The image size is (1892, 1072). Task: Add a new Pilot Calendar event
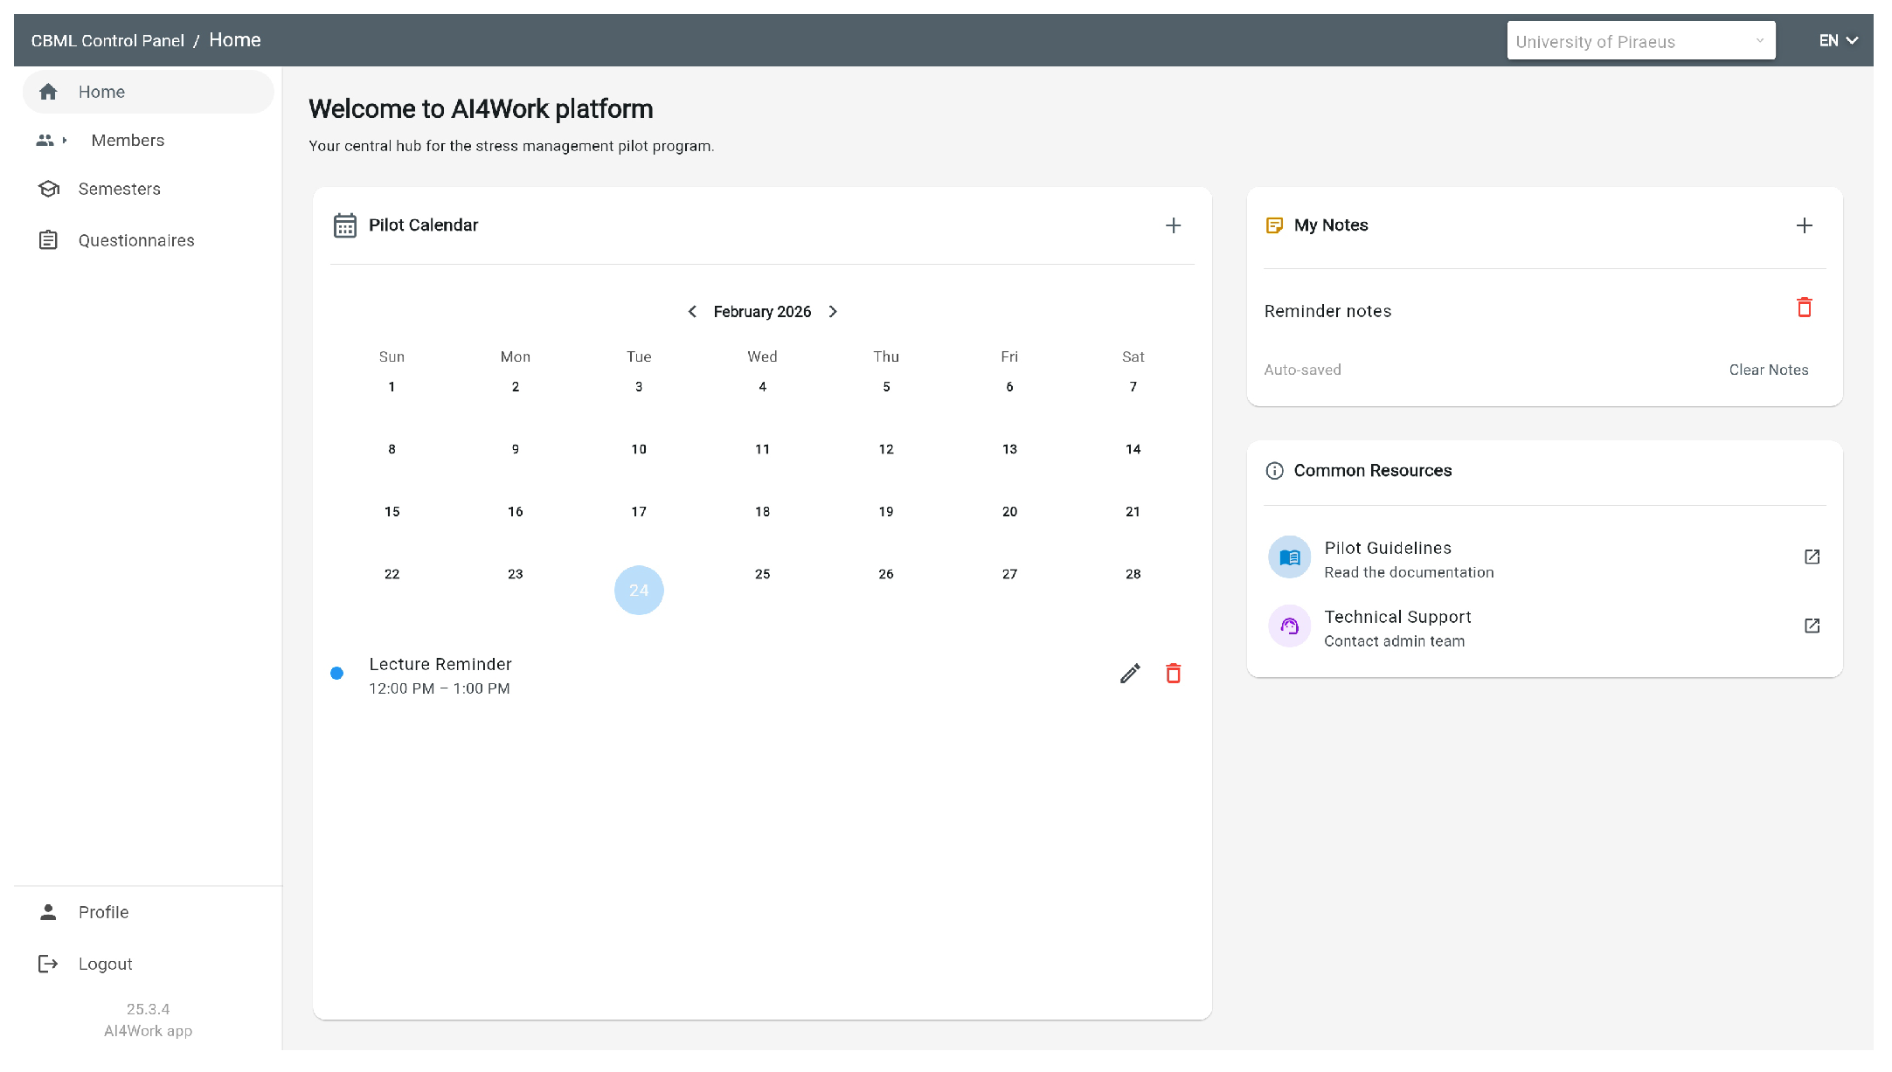(x=1174, y=225)
